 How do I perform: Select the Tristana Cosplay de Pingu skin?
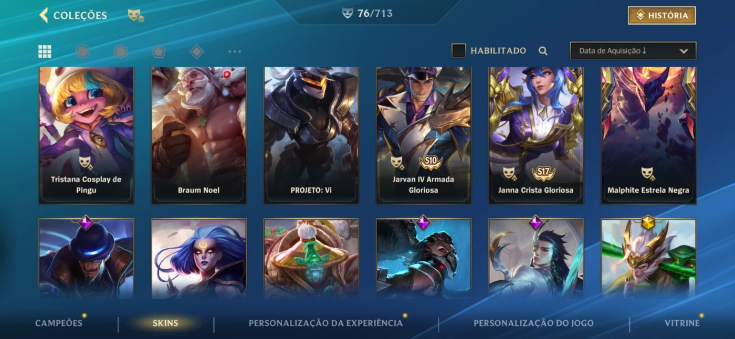86,135
